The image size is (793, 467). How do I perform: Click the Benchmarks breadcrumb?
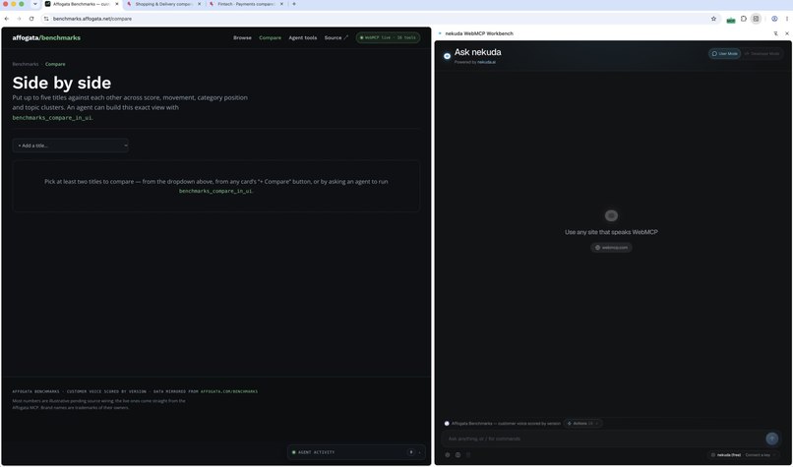[x=26, y=64]
